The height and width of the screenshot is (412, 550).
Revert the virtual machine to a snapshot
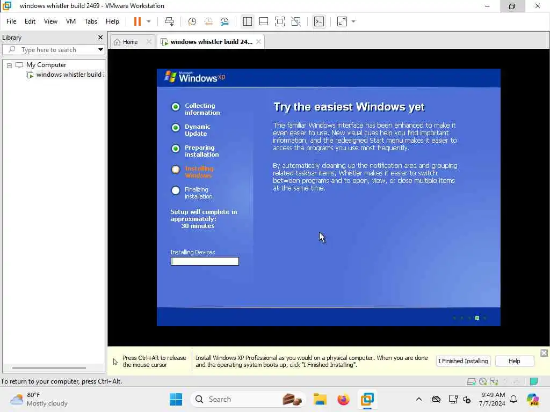[x=208, y=21]
